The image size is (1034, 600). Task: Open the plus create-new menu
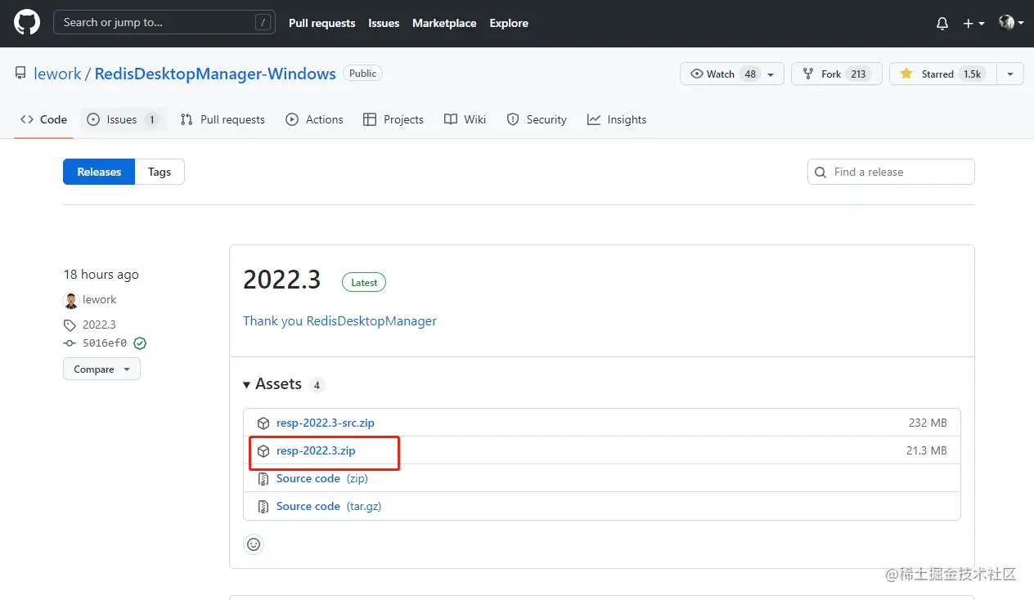pyautogui.click(x=973, y=24)
